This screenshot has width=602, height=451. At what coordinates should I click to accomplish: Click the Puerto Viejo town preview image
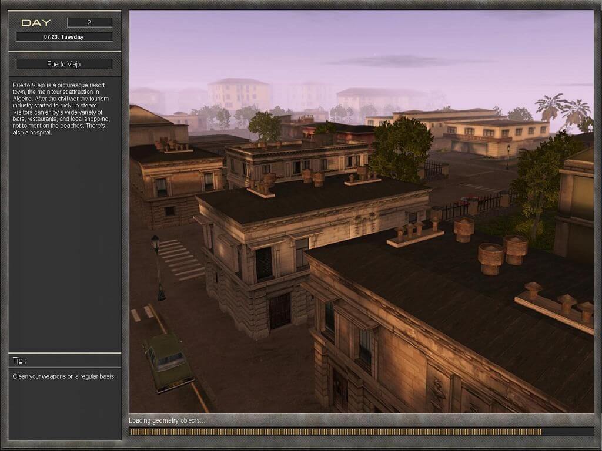coord(362,211)
